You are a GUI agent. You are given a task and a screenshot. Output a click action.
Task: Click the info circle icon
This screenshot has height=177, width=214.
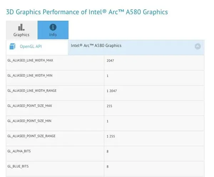coord(53,27)
